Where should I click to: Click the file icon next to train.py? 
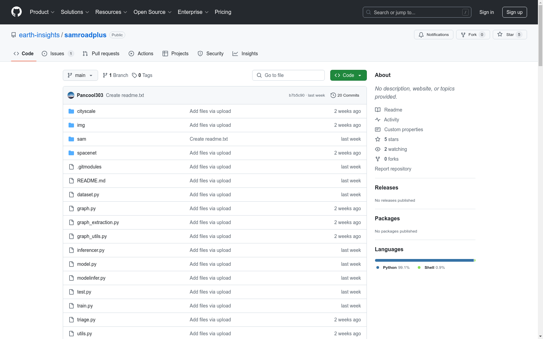coord(71,306)
